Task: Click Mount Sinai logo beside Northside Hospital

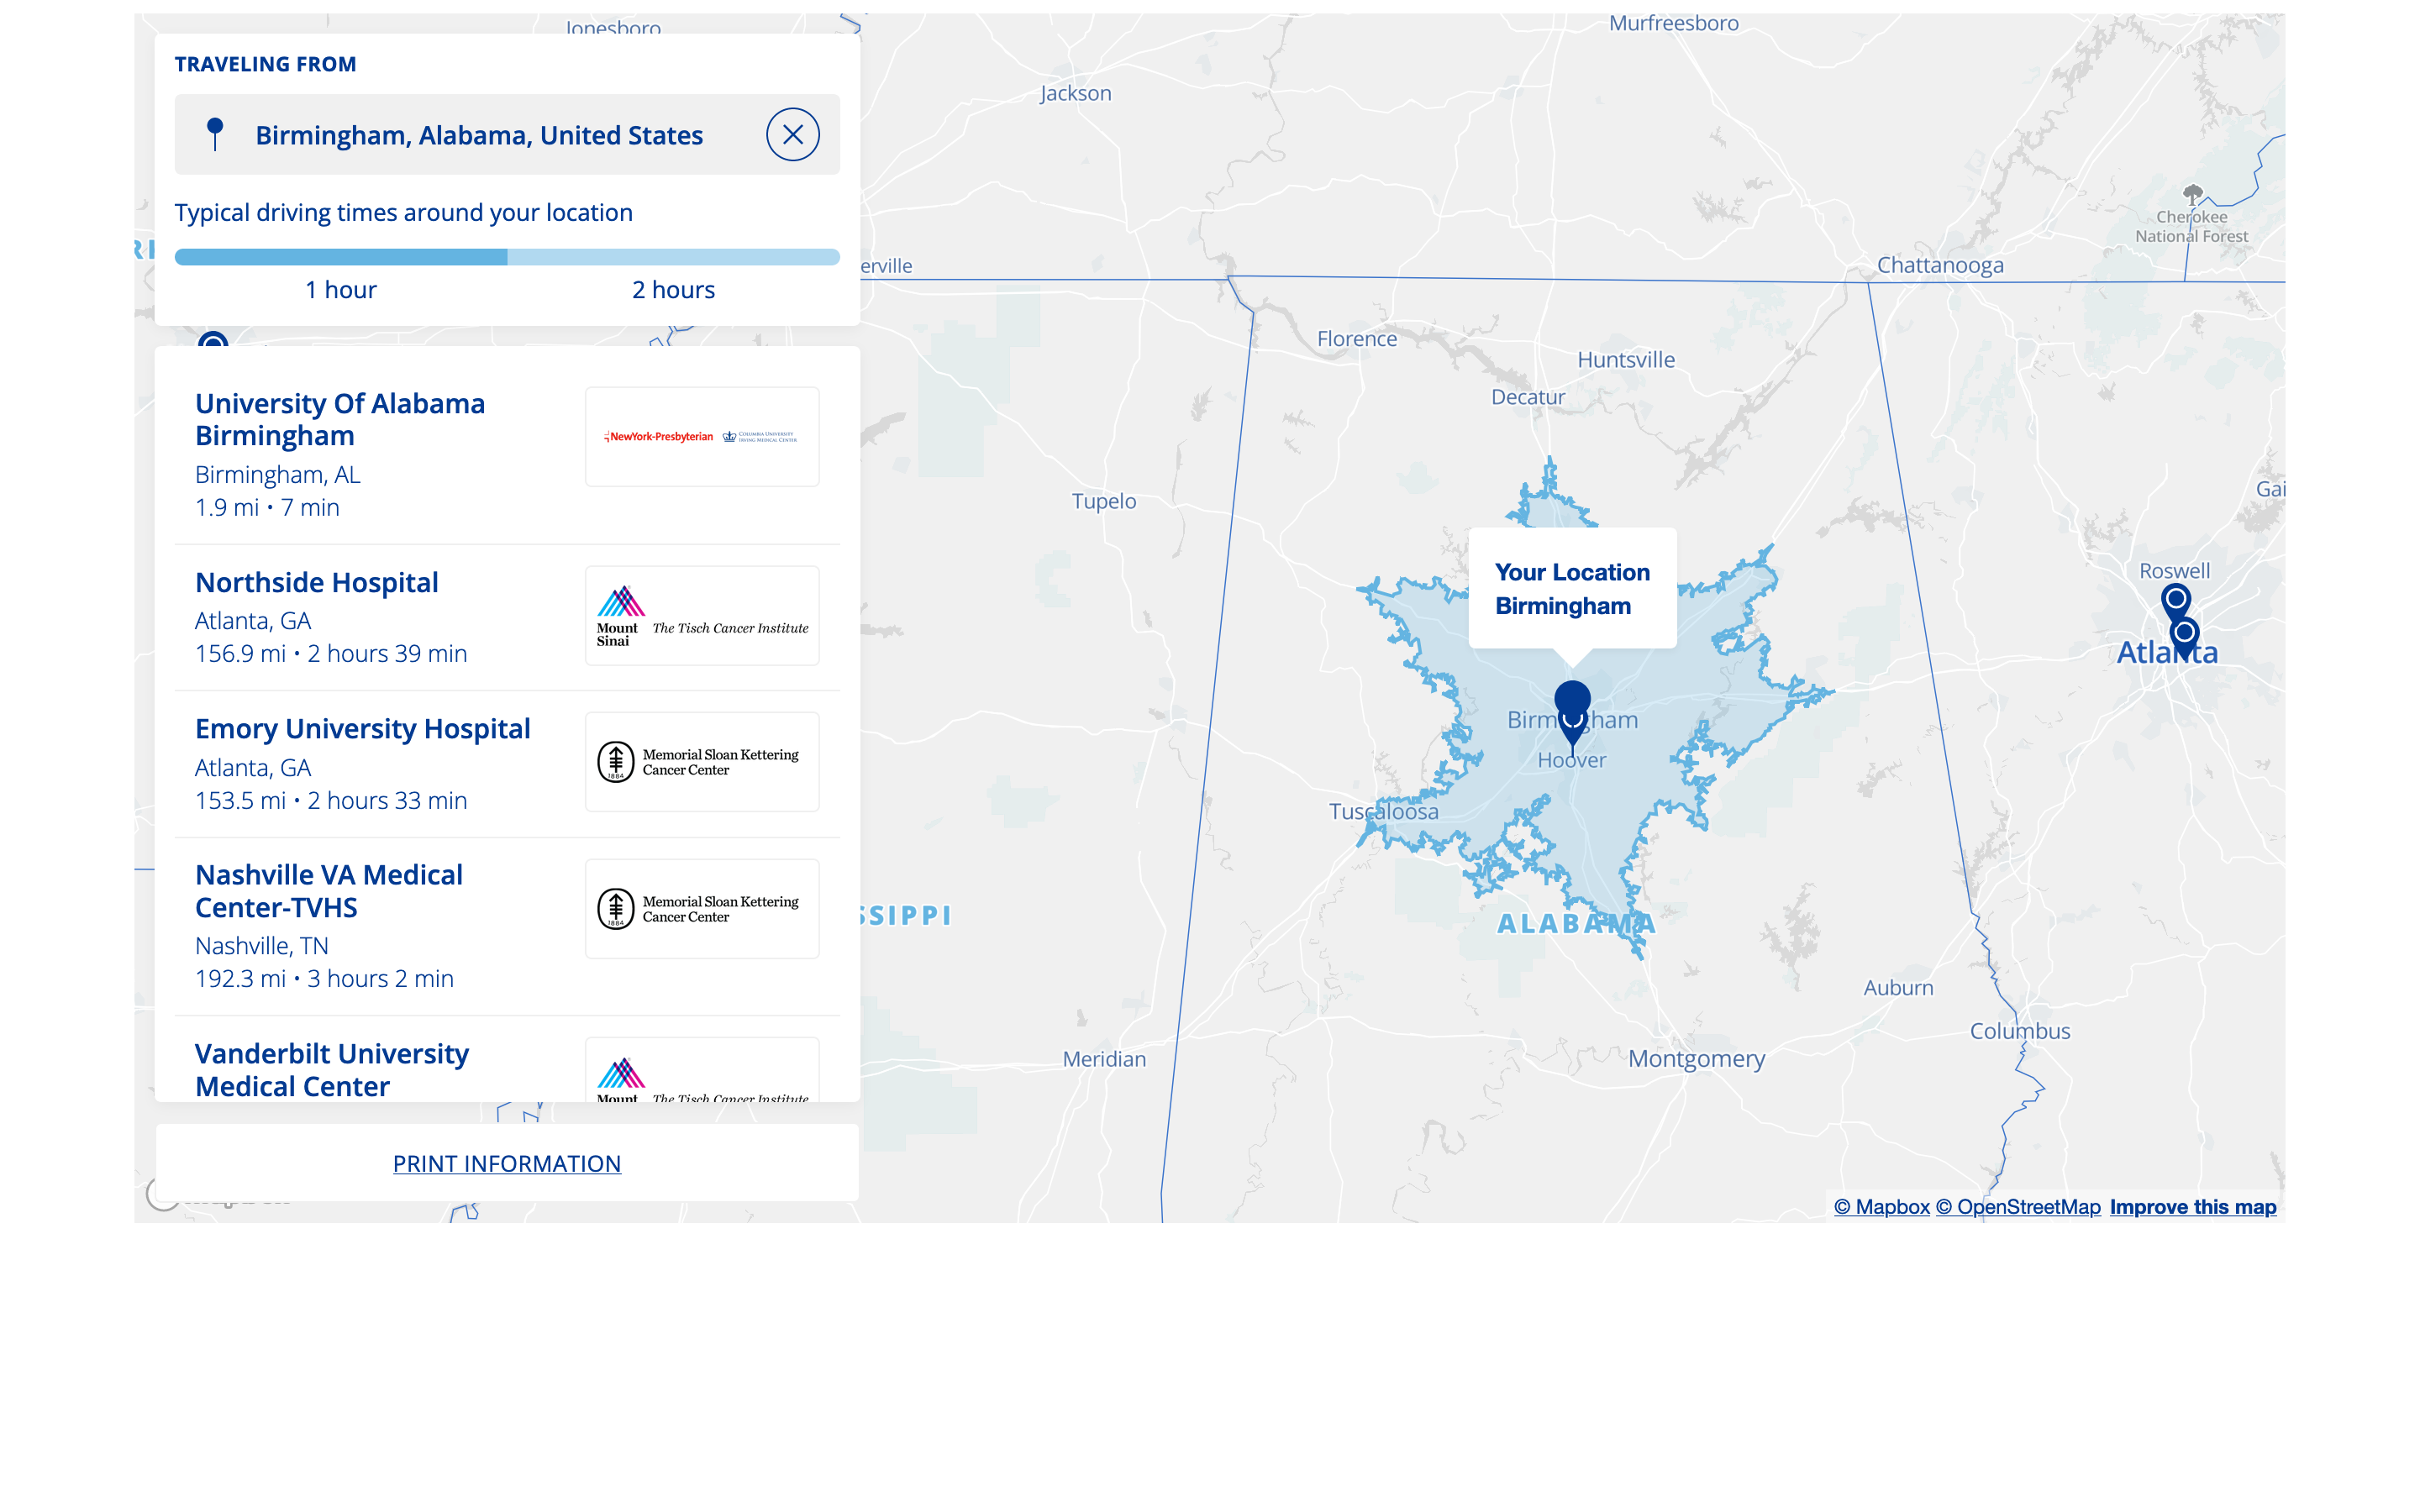Action: pos(701,616)
